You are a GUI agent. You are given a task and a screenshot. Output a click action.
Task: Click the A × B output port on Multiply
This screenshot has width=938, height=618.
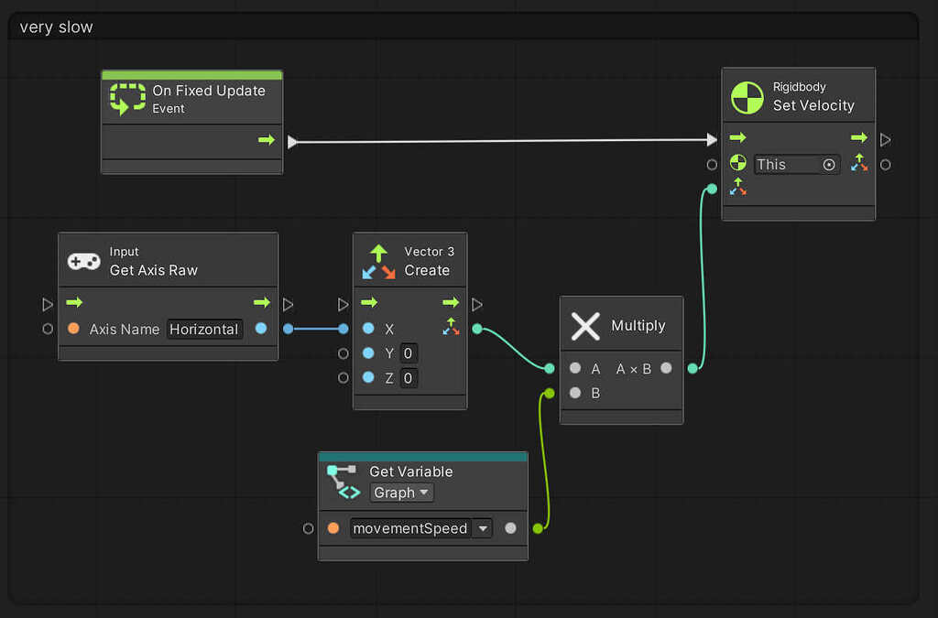(x=666, y=368)
